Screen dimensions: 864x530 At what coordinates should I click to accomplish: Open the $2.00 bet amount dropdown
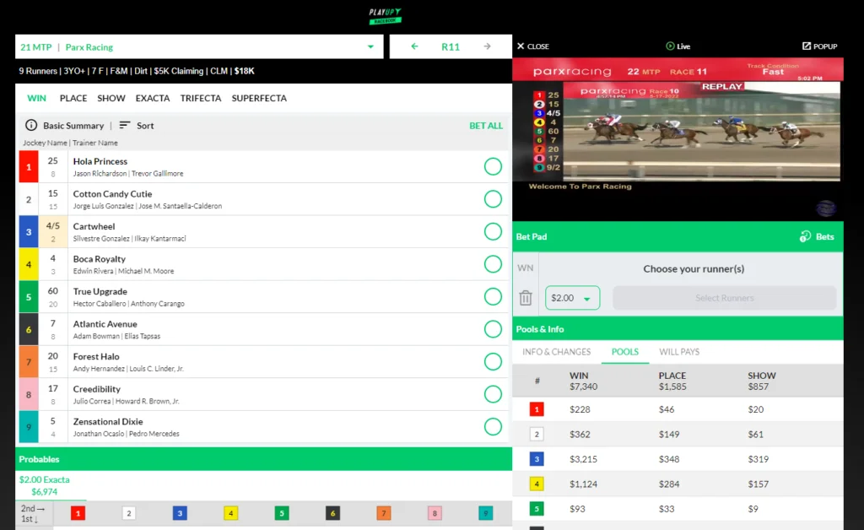click(x=573, y=298)
